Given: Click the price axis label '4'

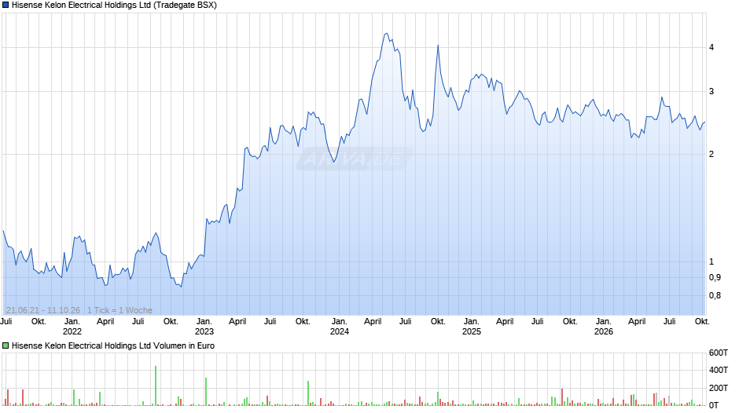Looking at the screenshot, I should pos(711,48).
